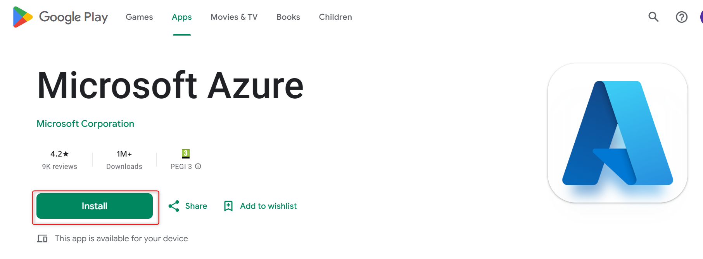The height and width of the screenshot is (259, 703).
Task: Click the Add to wishlist bookmark icon
Action: (x=228, y=206)
